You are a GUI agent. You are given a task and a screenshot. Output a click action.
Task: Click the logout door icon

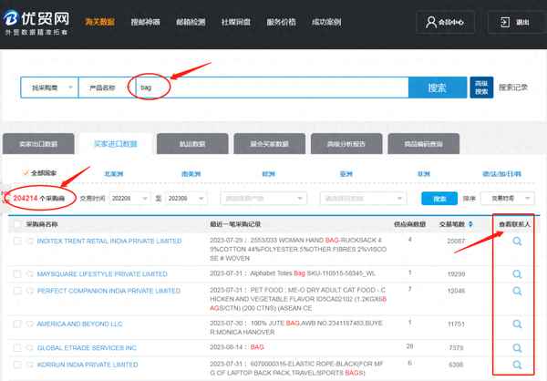(505, 22)
